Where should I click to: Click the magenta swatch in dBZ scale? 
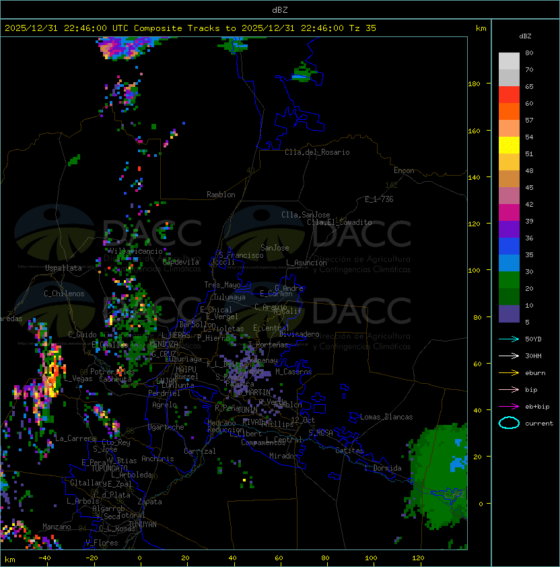(509, 213)
